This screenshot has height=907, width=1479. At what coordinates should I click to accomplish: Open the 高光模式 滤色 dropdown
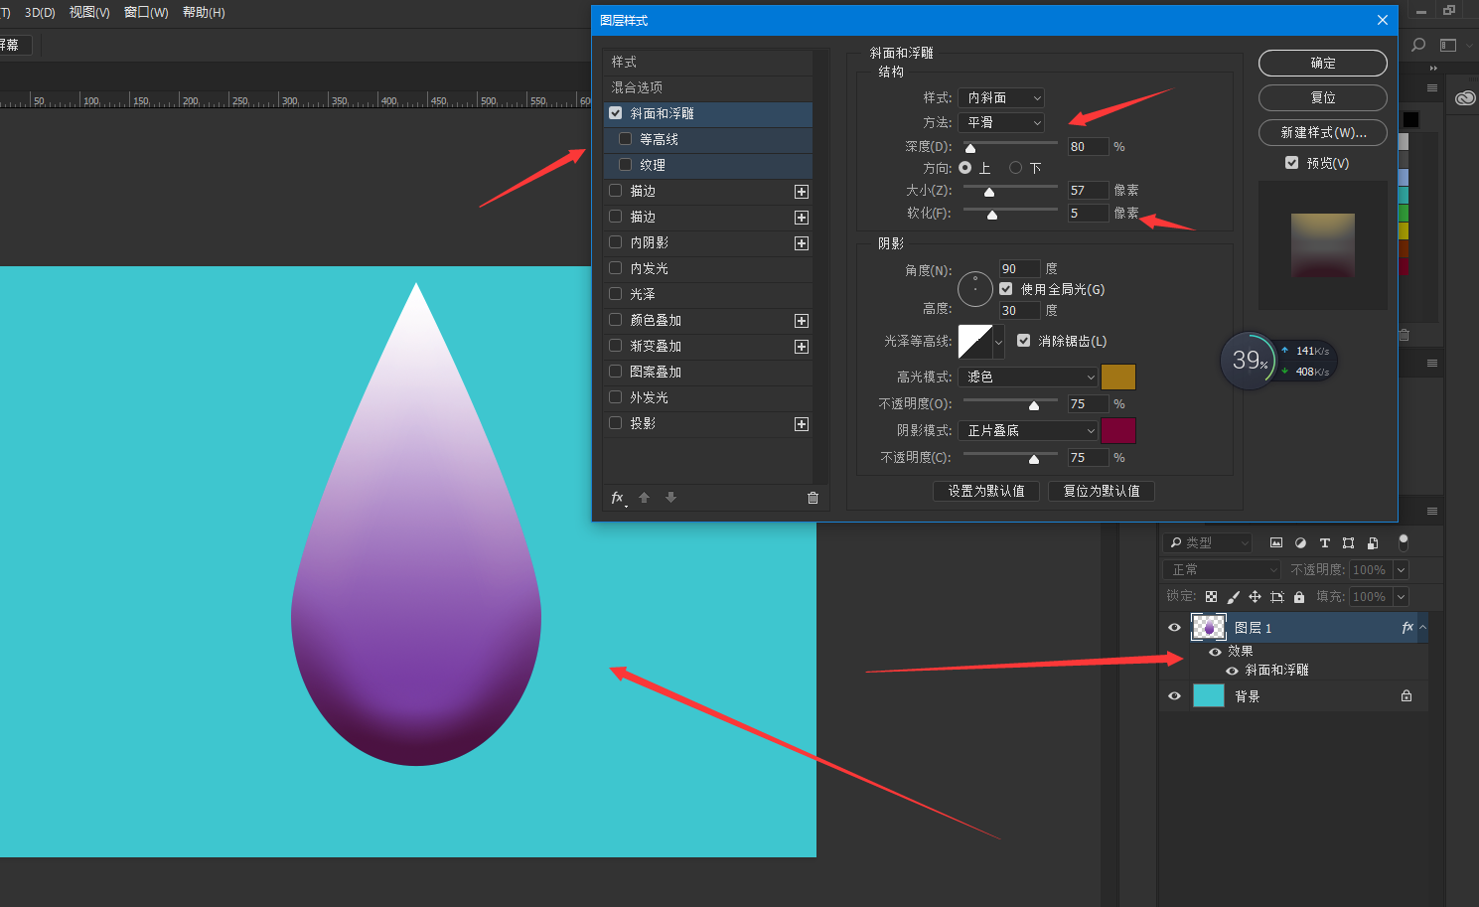1028,377
